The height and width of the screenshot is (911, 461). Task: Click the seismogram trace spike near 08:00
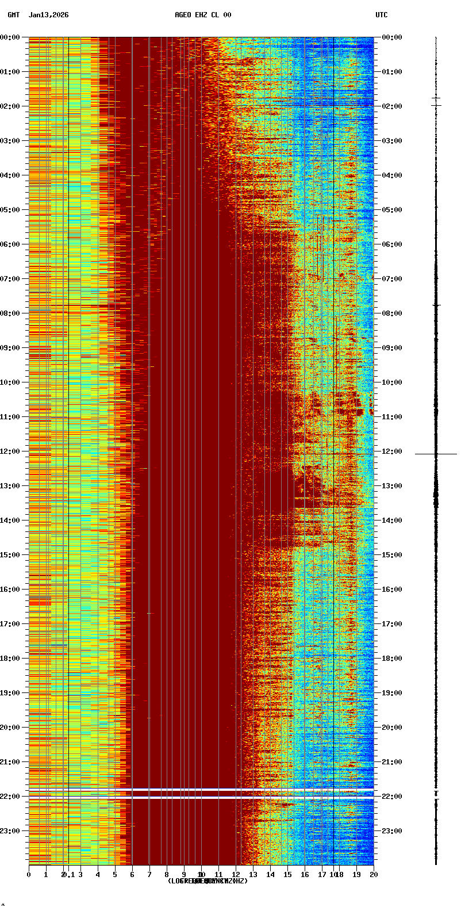436,305
